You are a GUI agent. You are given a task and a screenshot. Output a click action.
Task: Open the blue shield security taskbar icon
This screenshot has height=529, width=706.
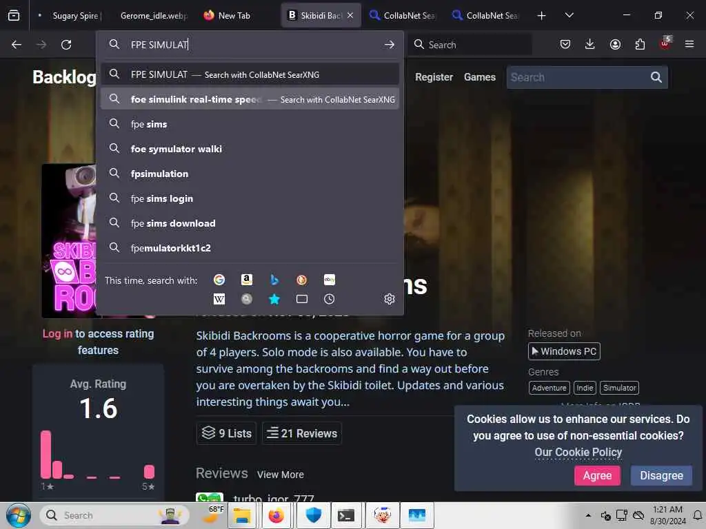click(313, 515)
